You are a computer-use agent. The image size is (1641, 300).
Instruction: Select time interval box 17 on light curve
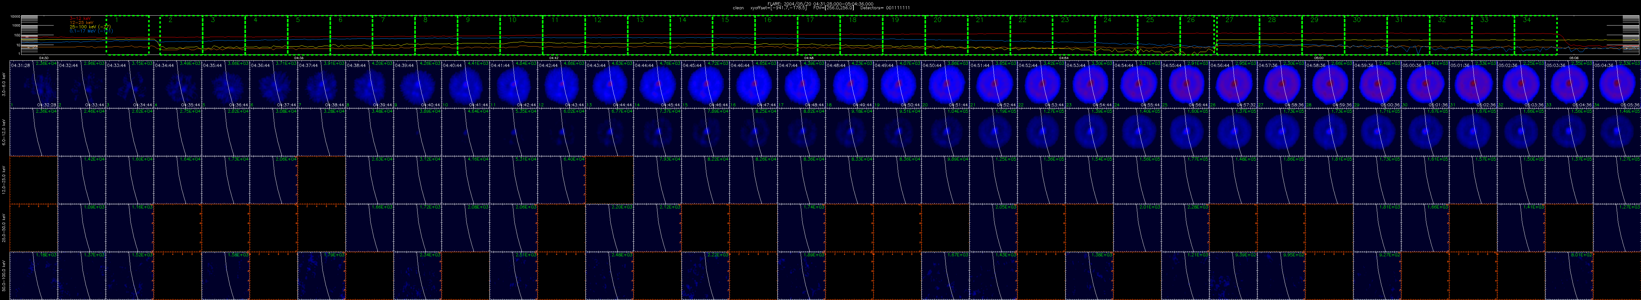(x=819, y=35)
